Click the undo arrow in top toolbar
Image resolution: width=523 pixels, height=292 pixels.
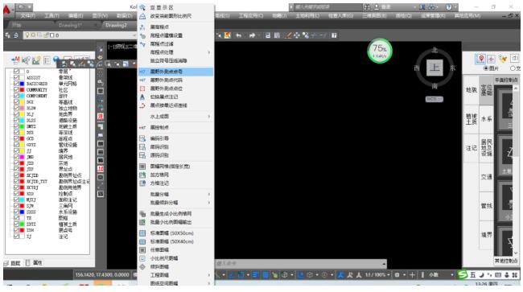pos(238,35)
